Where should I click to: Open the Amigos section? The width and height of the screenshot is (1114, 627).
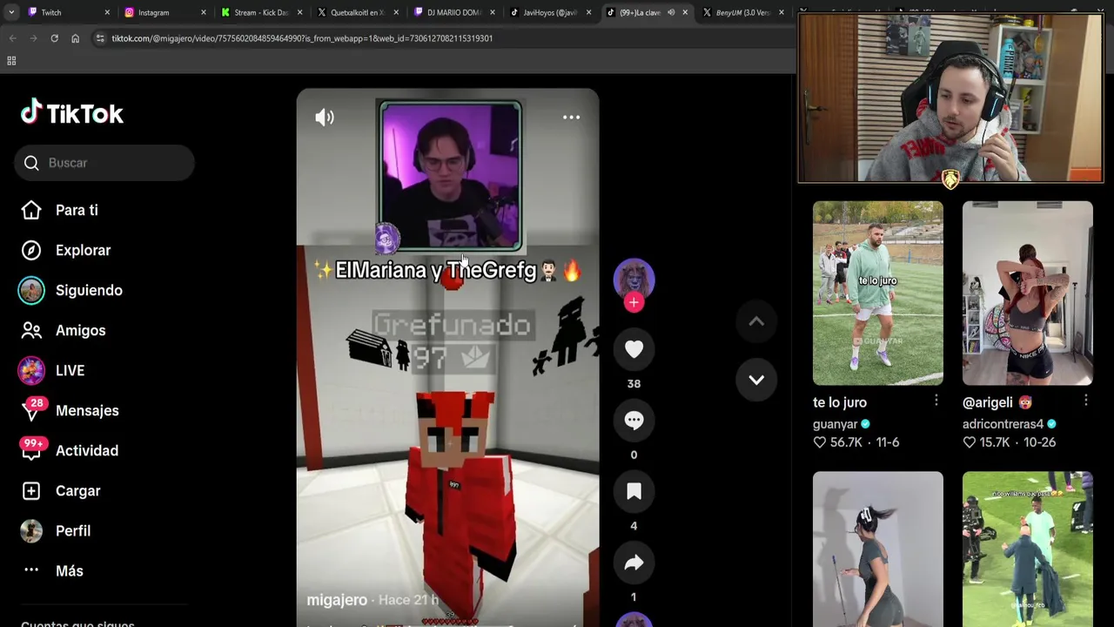coord(80,330)
